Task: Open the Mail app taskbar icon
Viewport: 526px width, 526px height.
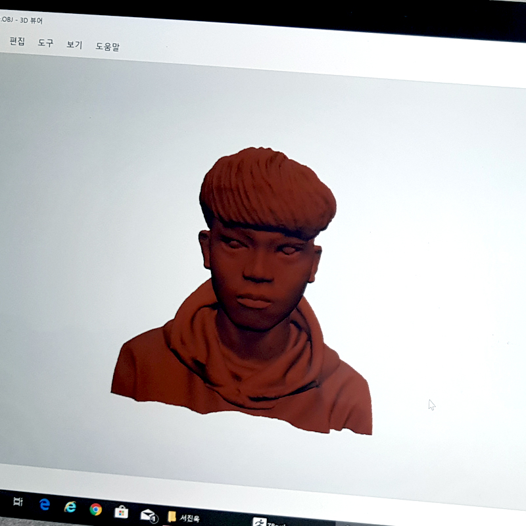Action: pyautogui.click(x=148, y=515)
